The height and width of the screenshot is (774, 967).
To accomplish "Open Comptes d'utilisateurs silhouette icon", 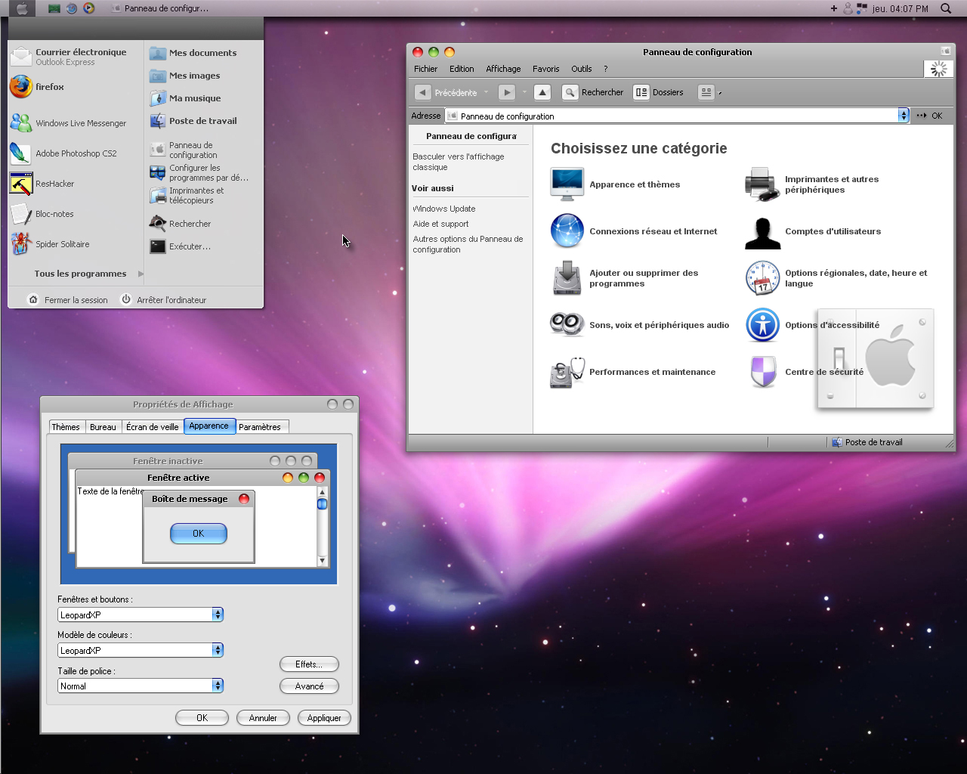I will point(762,232).
